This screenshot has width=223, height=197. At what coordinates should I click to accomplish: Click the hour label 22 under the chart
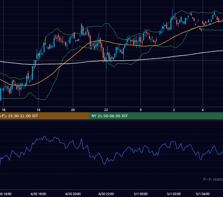[x=106, y=110]
